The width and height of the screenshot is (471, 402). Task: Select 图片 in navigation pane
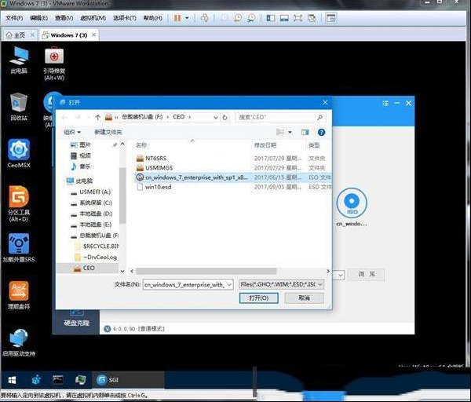click(x=81, y=144)
